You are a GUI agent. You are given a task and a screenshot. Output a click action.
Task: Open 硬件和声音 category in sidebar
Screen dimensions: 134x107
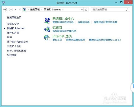pyautogui.click(x=13, y=33)
